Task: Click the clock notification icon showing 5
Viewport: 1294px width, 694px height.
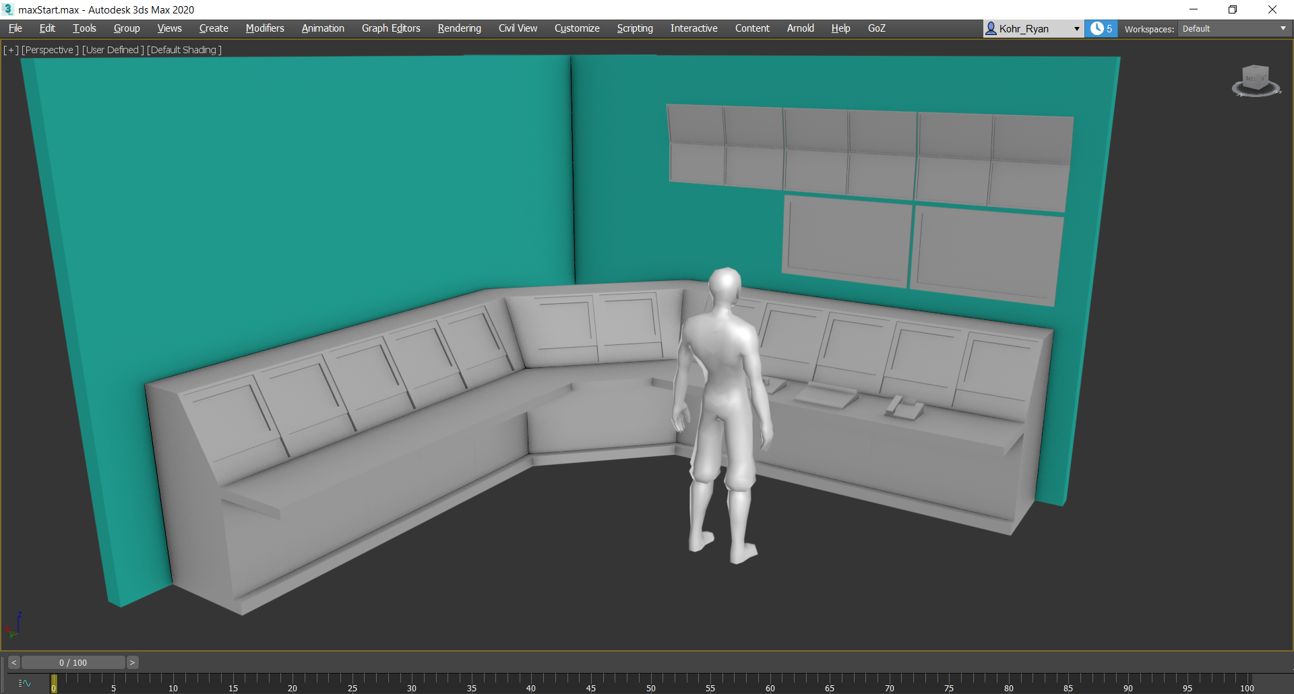Action: point(1101,28)
